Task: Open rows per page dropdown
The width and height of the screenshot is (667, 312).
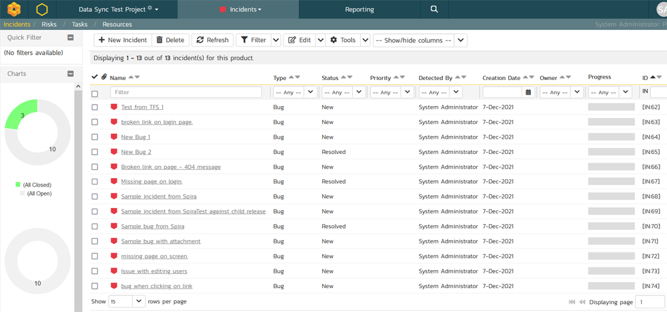Action: (127, 301)
